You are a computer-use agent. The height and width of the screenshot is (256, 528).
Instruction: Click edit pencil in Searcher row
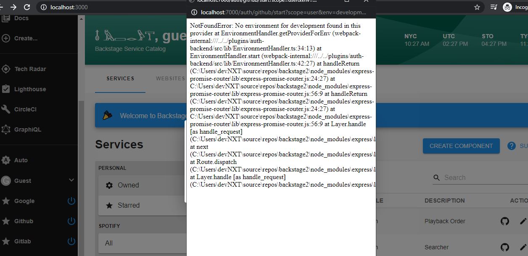(523, 247)
